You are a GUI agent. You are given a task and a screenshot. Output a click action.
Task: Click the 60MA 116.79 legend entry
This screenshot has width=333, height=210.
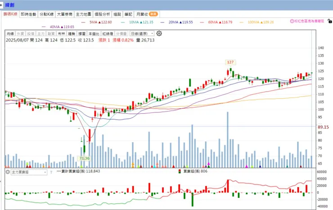click(216, 22)
